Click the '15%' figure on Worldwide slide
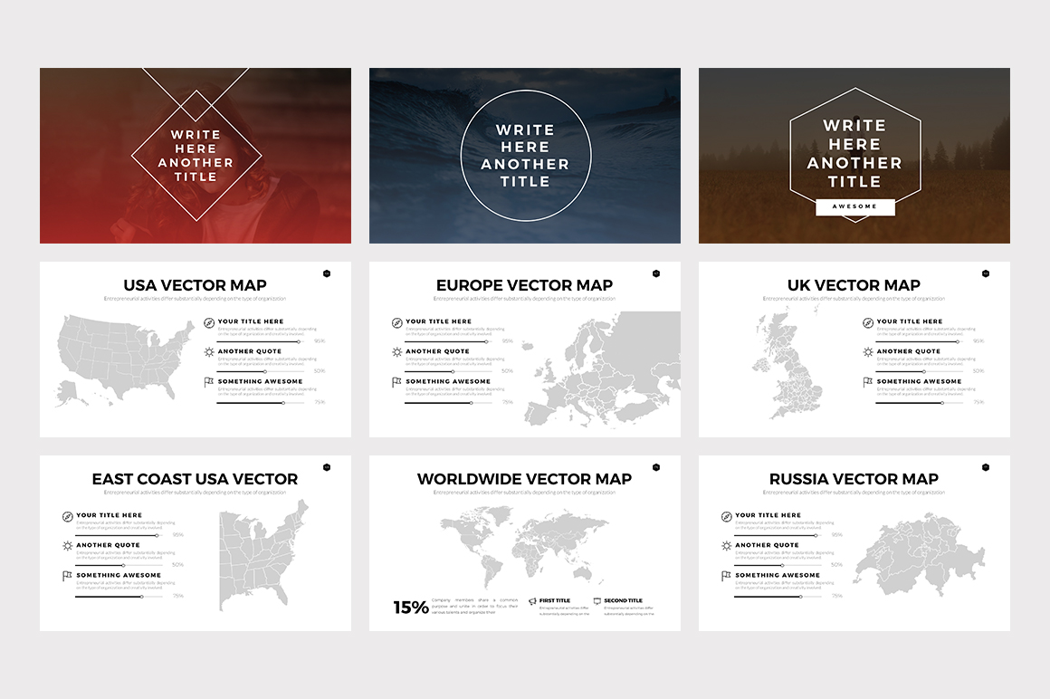This screenshot has width=1050, height=699. click(x=410, y=608)
